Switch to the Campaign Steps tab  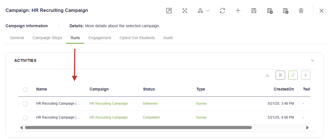coord(47,38)
